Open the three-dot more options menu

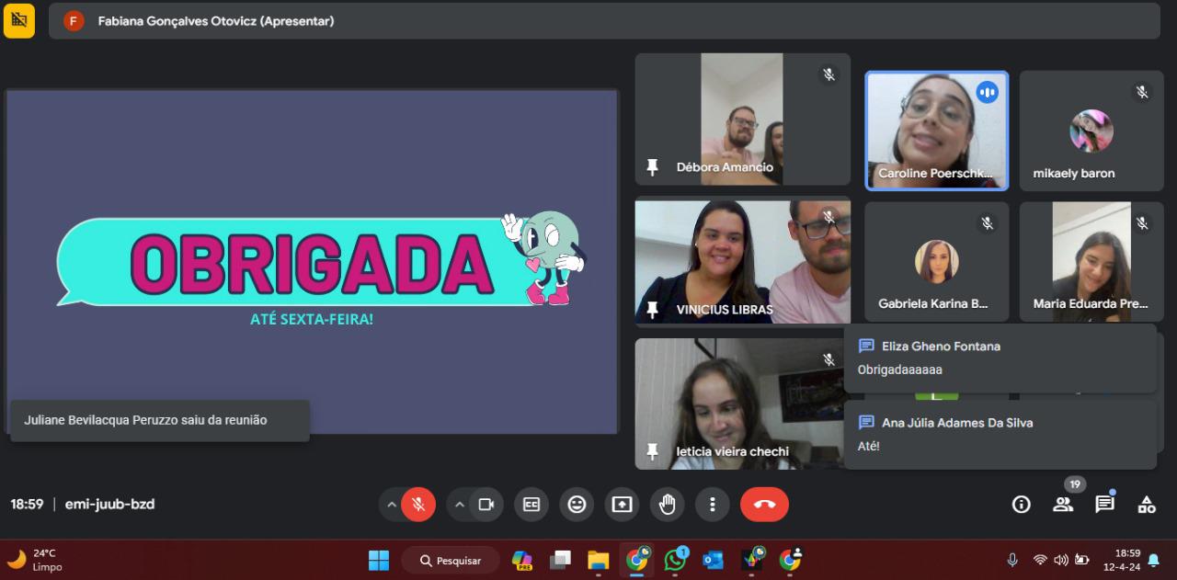[712, 504]
